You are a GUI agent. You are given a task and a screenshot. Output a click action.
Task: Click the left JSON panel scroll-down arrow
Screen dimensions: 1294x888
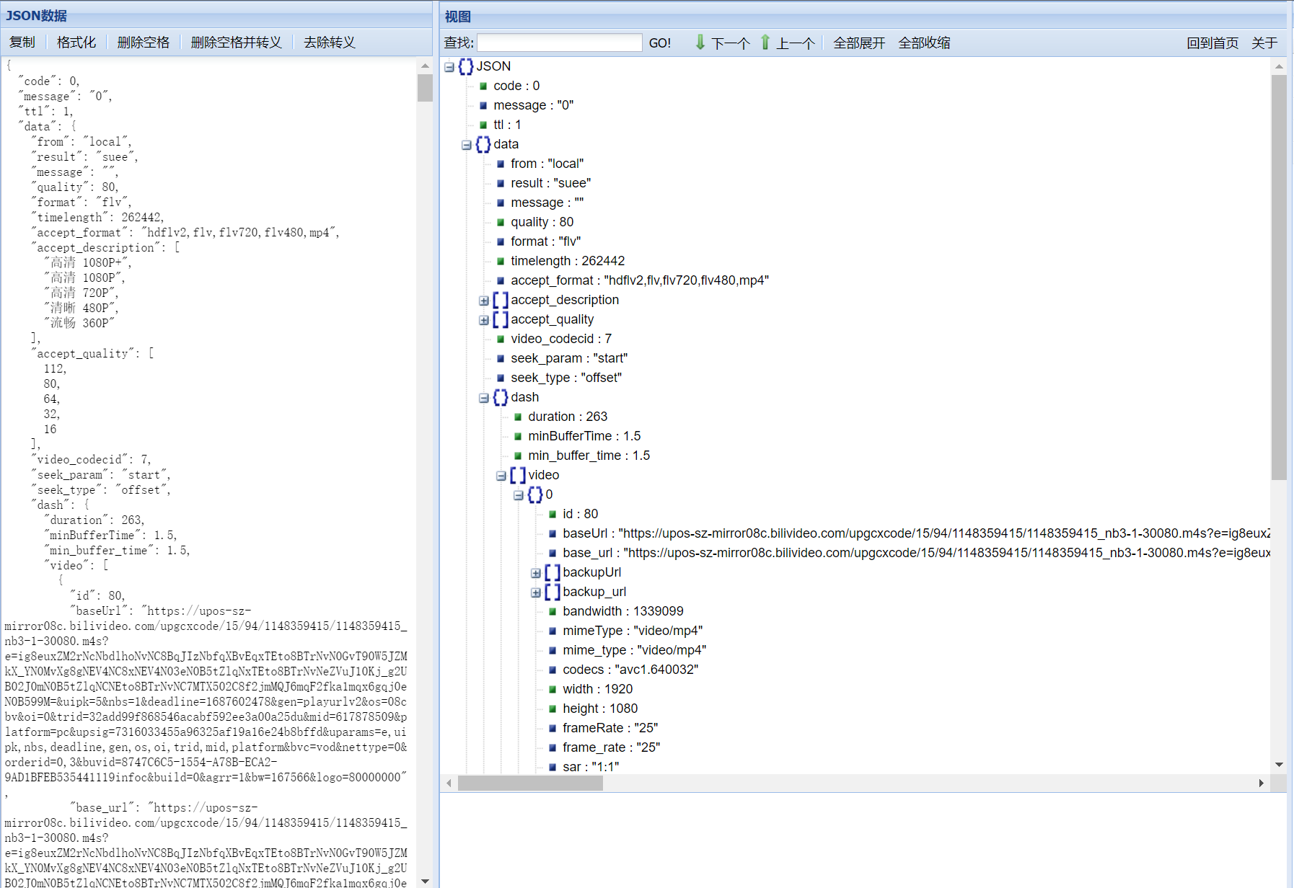(x=425, y=881)
